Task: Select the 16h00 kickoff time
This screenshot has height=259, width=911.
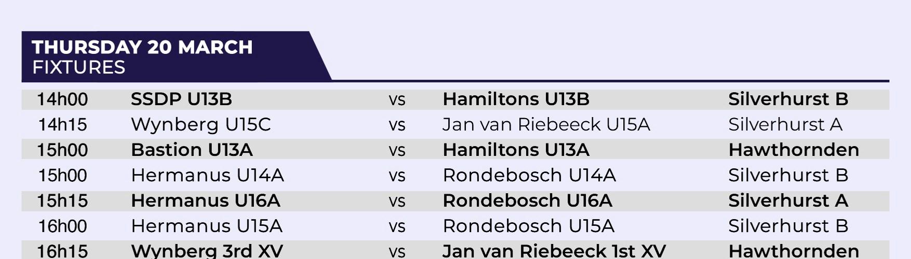Action: point(62,226)
